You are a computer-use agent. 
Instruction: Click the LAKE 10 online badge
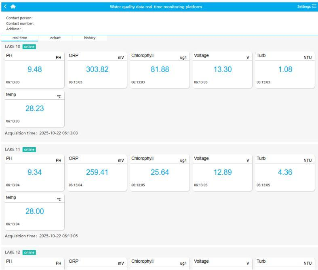click(x=29, y=46)
